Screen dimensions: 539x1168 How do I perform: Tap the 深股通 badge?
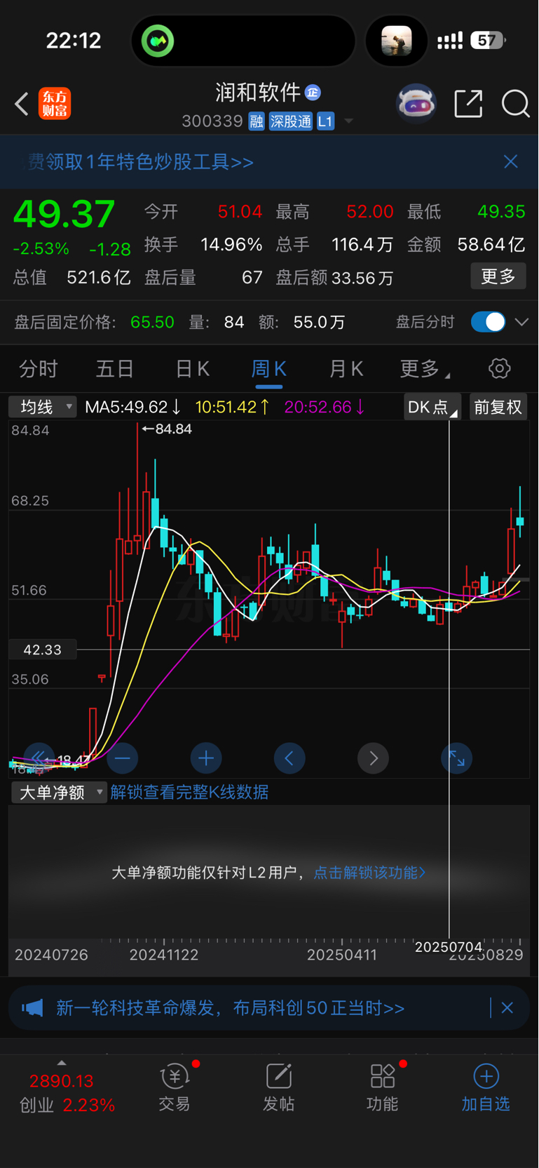291,121
